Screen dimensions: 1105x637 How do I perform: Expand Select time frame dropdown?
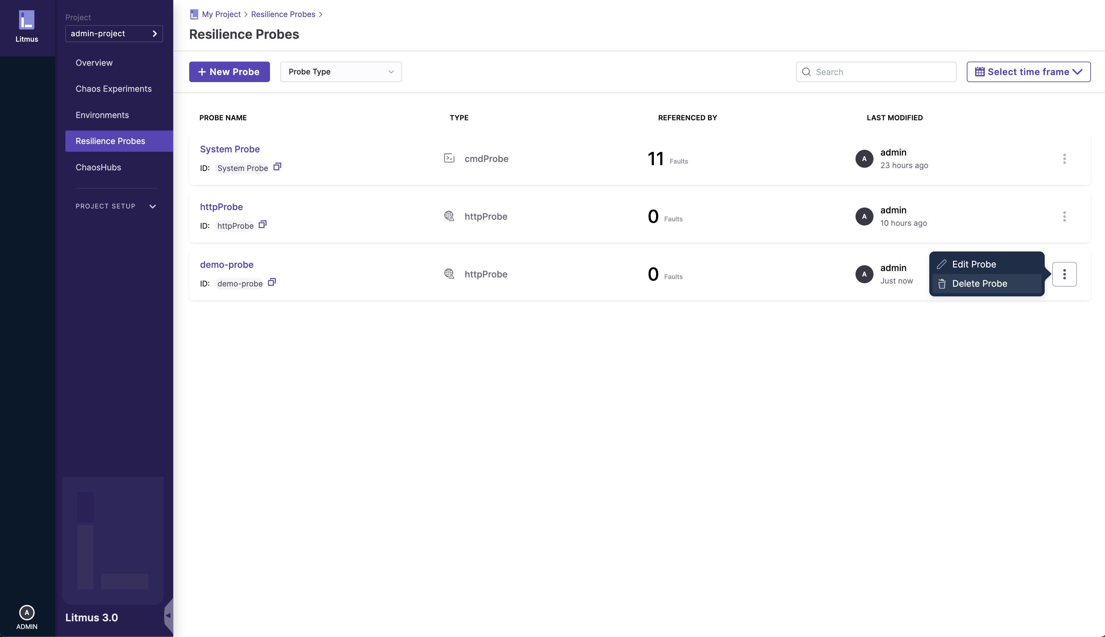pos(1028,72)
